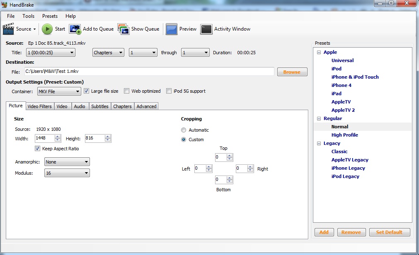Screen dimensions: 419x255
Task: Open the Presets menu
Action: tap(50, 16)
